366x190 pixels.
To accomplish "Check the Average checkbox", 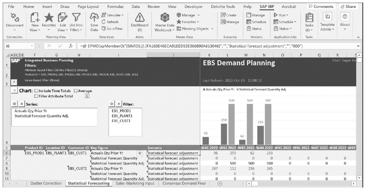I will (76, 91).
